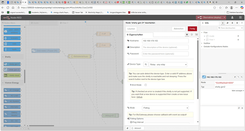Screen dimensions: 245x131
Task: Click the help icon beside 192.168.178.183 info header
Action: pos(235,77)
